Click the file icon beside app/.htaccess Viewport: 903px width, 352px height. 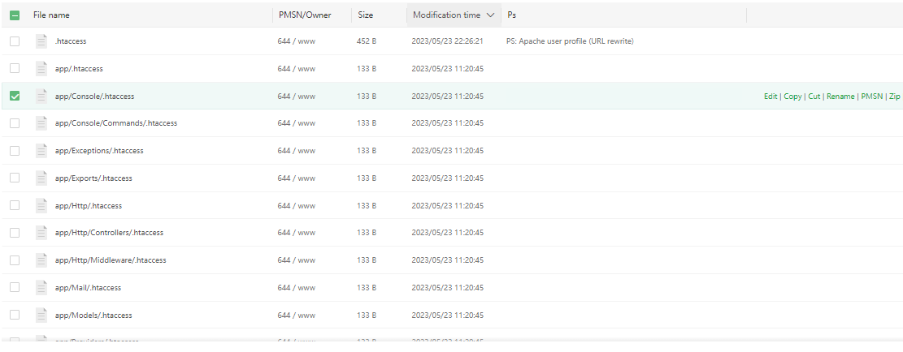point(42,69)
